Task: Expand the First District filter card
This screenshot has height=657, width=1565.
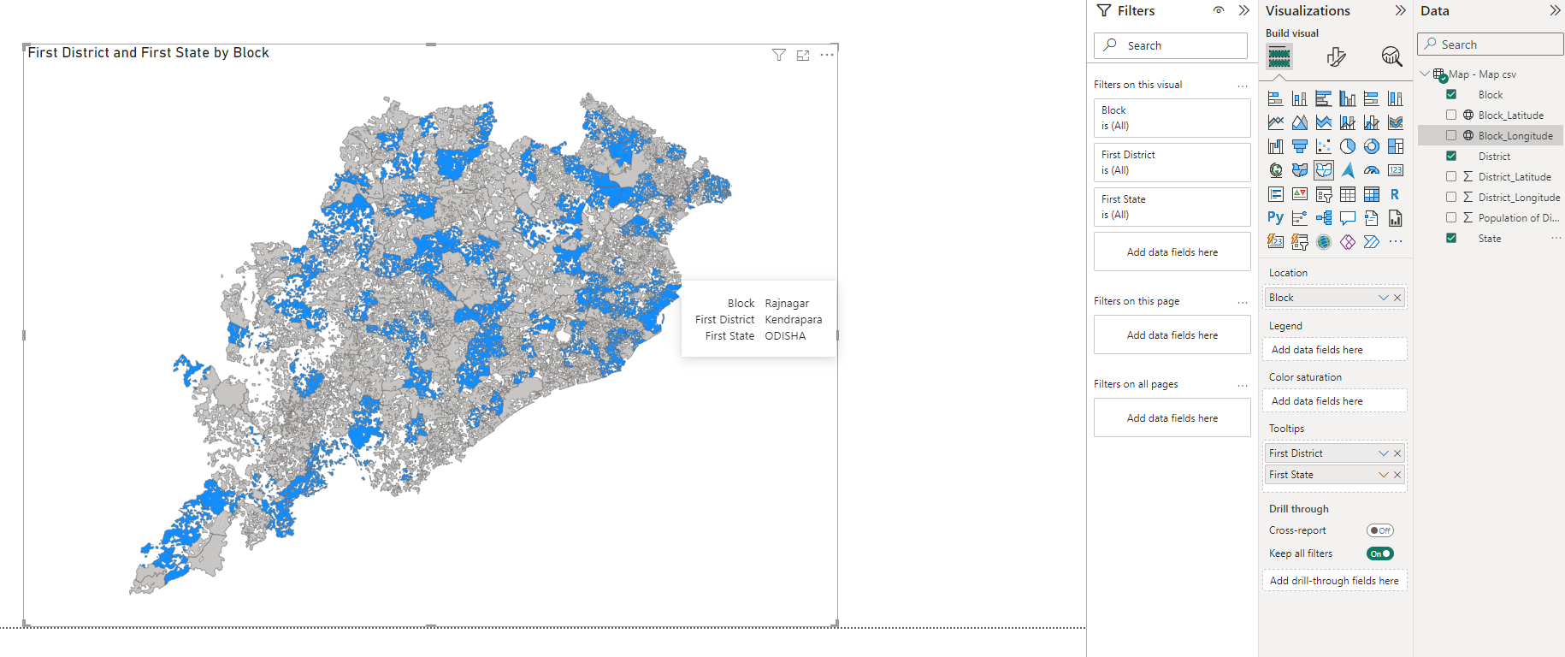Action: click(x=1172, y=163)
